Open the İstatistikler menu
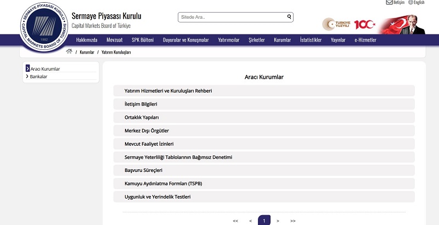439x225 pixels. 311,40
